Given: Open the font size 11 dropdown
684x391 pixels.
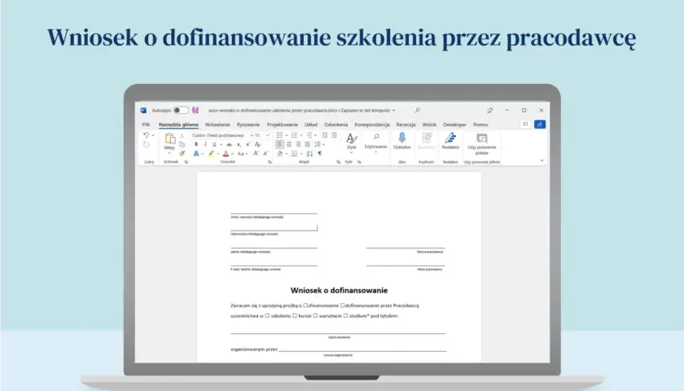Looking at the screenshot, I should [x=267, y=135].
